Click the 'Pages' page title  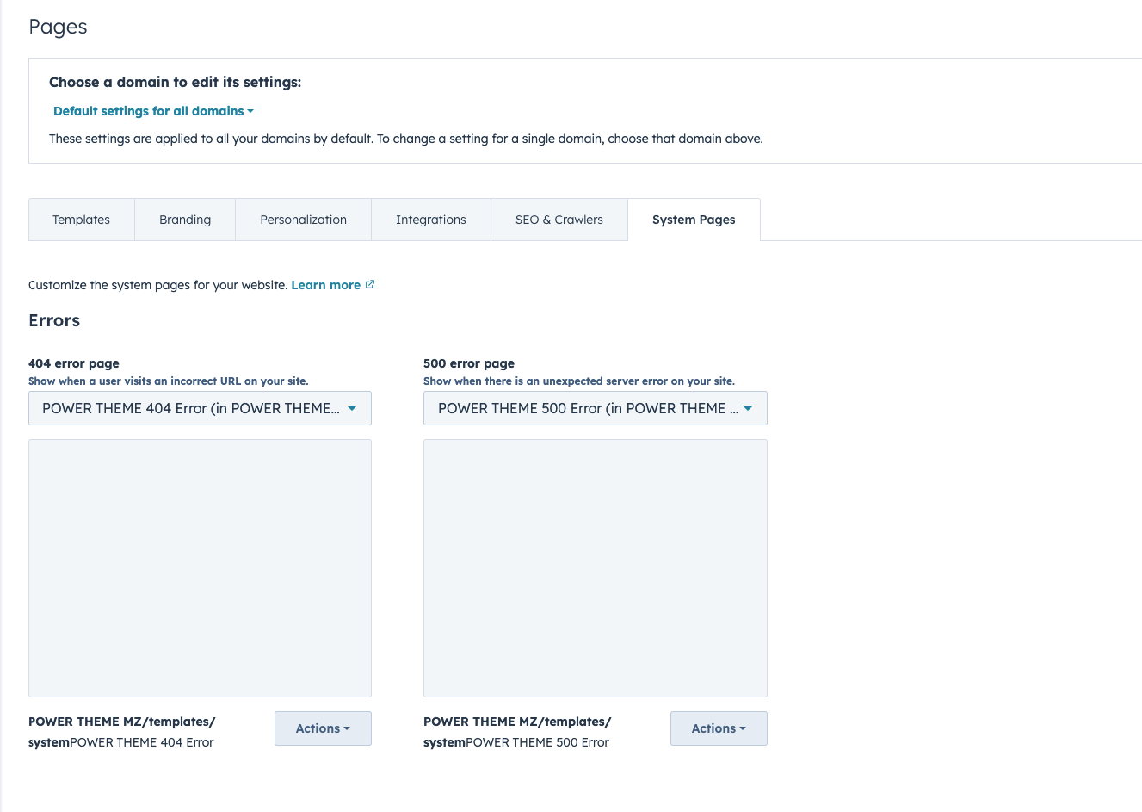tap(58, 27)
